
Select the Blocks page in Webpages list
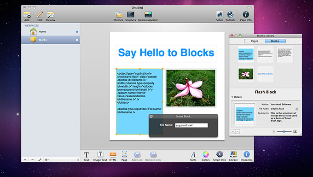51,40
